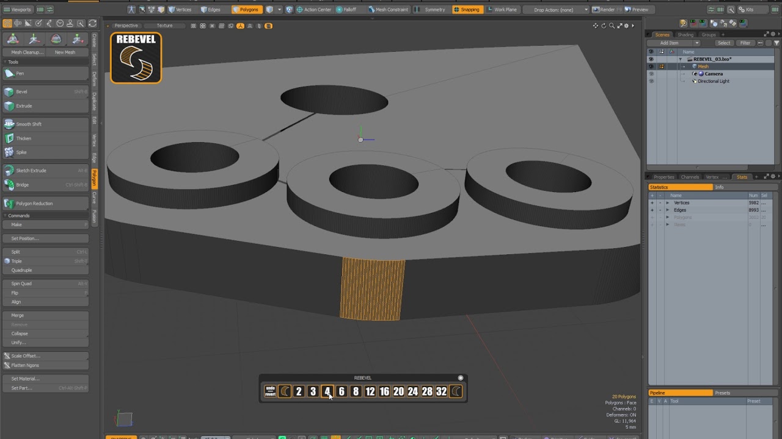The height and width of the screenshot is (439, 782).
Task: Click the Triple command
Action: click(x=45, y=261)
